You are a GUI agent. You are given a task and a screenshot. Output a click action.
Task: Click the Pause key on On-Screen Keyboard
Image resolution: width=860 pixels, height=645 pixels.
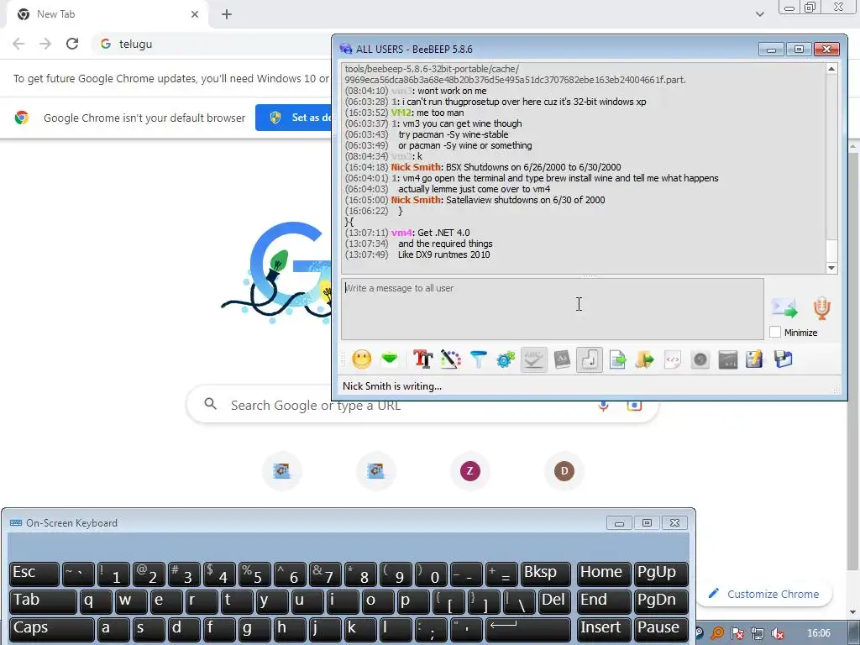pos(661,629)
